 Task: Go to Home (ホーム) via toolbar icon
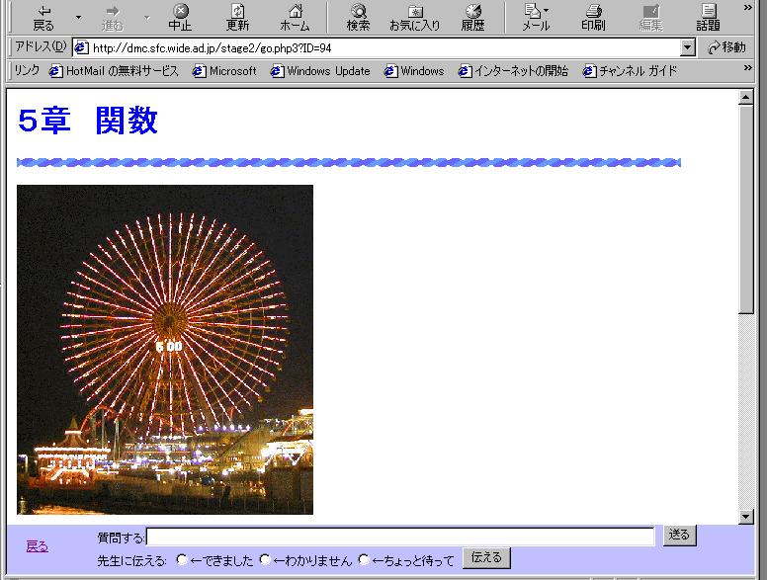(x=295, y=18)
